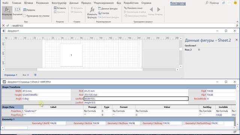This screenshot has width=240, height=135.
Task: Click drawing horizontal scroll right arrow
Action: tap(177, 69)
